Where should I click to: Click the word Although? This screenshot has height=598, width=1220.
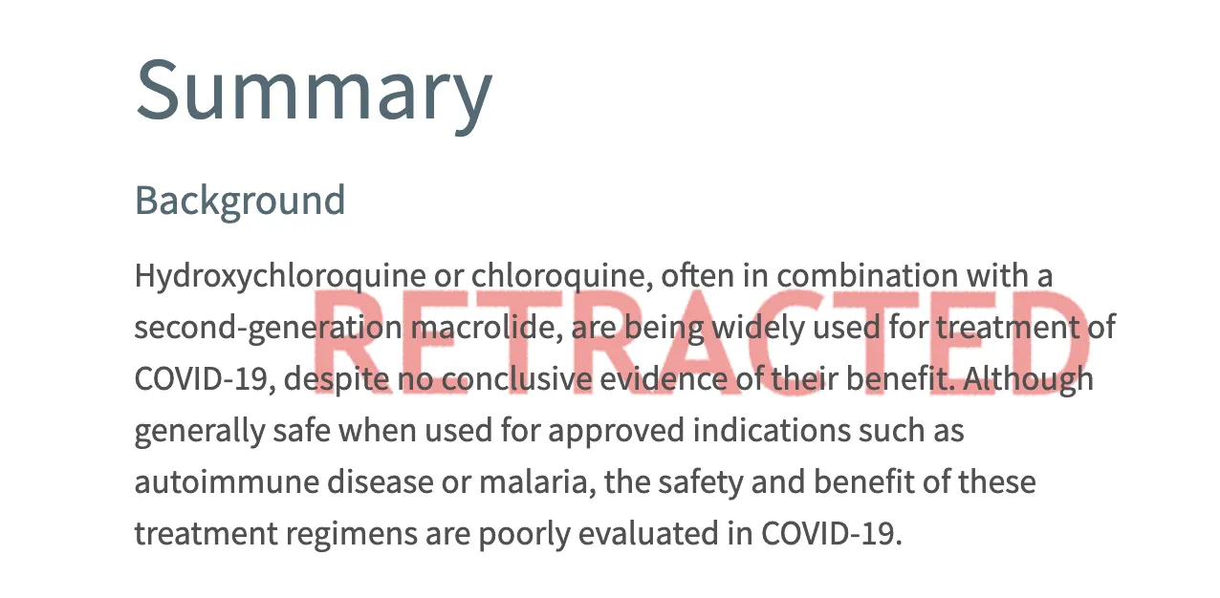[1028, 380]
